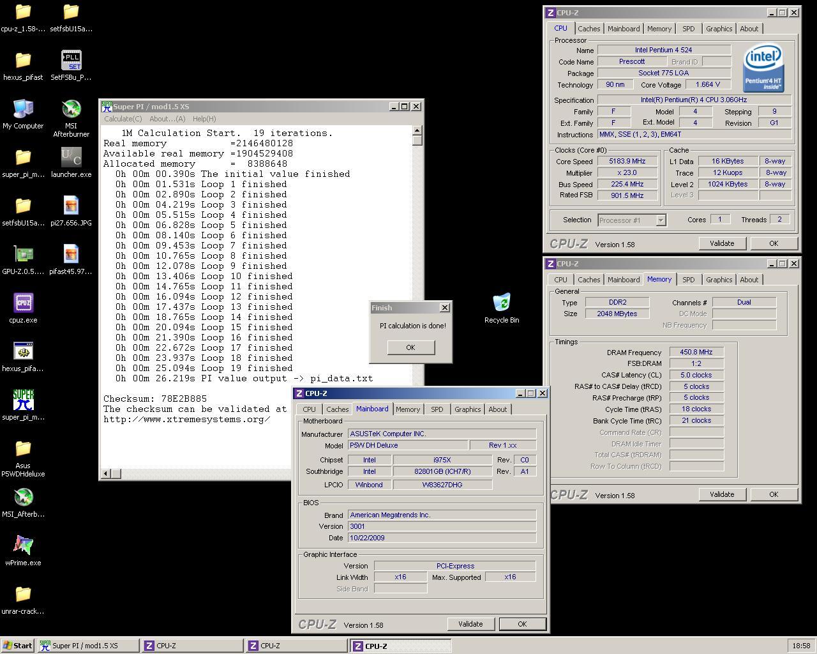Confirm OK in the Finish dialog

410,347
